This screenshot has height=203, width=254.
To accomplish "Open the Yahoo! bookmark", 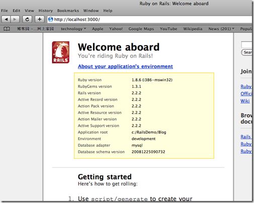I will tap(116, 29).
